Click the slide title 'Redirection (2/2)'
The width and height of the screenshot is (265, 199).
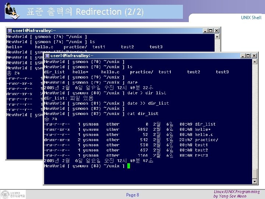pyautogui.click(x=110, y=12)
